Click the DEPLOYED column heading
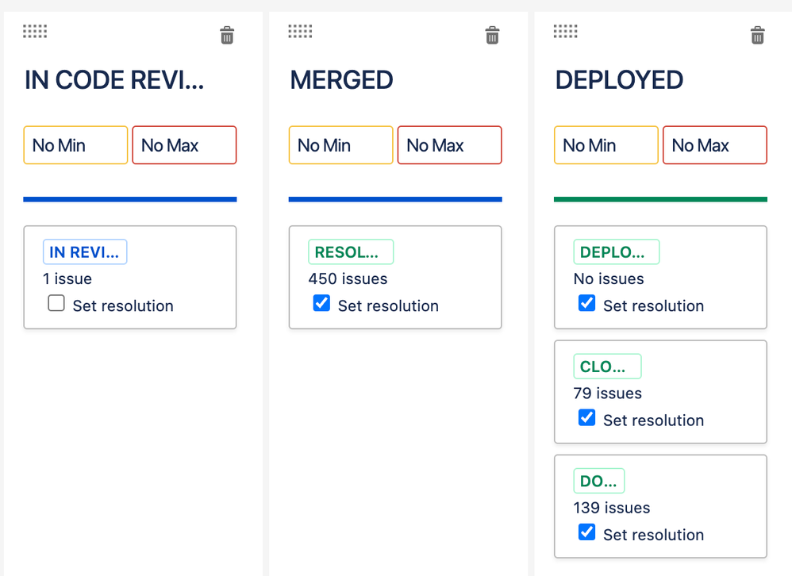792x576 pixels. pos(619,80)
